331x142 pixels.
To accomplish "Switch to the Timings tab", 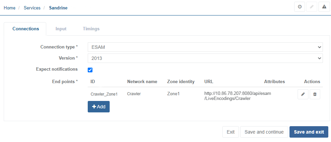I will point(91,29).
